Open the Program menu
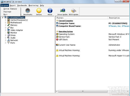This screenshot has width=130, height=96. tap(5, 5)
